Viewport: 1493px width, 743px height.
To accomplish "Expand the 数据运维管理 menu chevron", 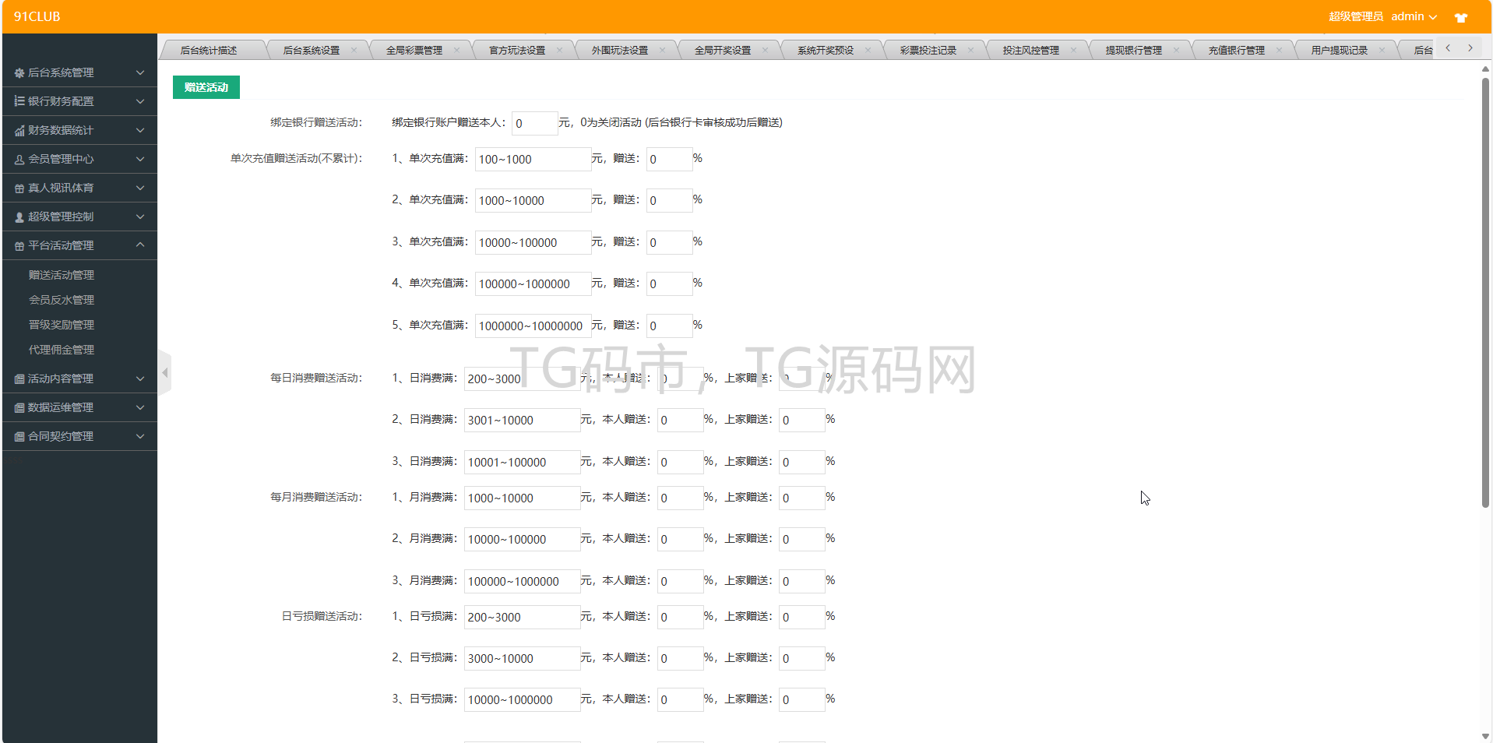I will pos(140,407).
